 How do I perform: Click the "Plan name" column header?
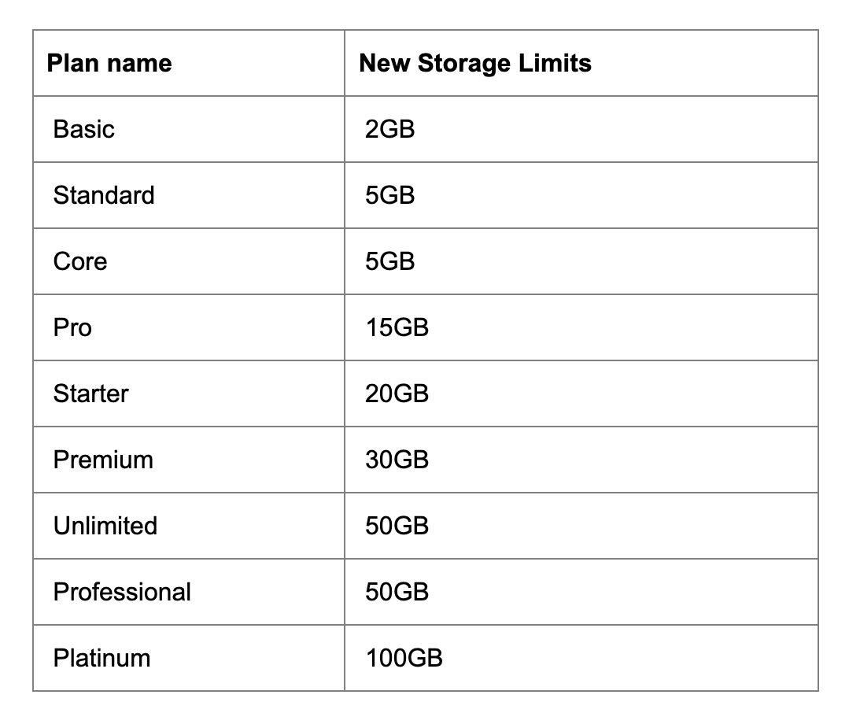(x=109, y=64)
